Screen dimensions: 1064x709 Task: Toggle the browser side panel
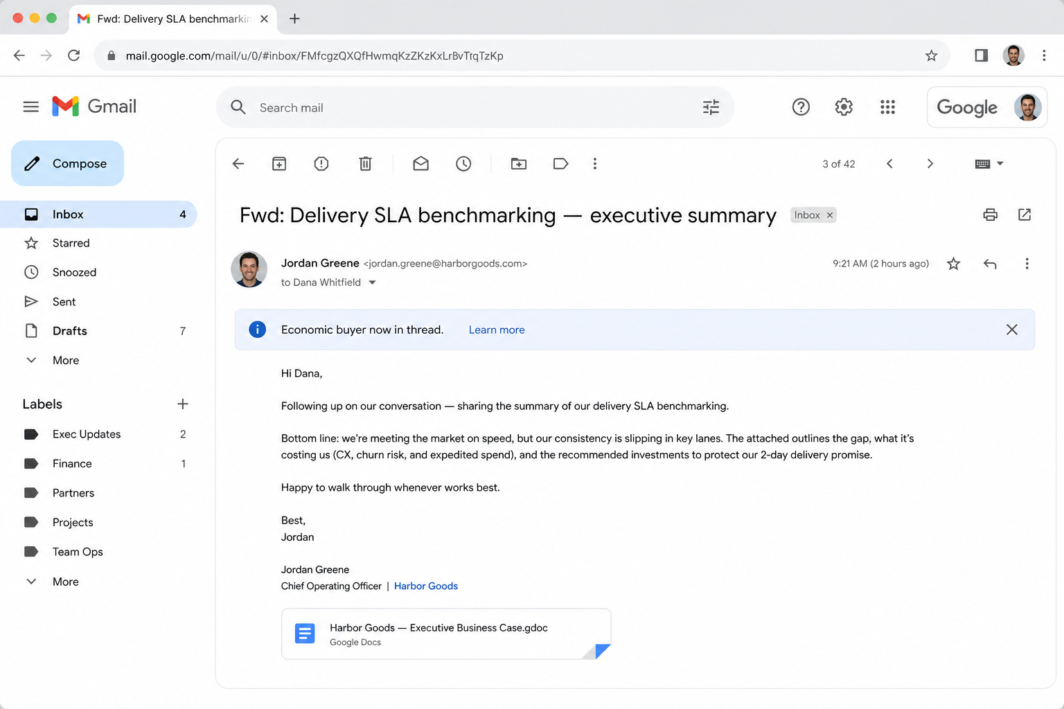[981, 55]
